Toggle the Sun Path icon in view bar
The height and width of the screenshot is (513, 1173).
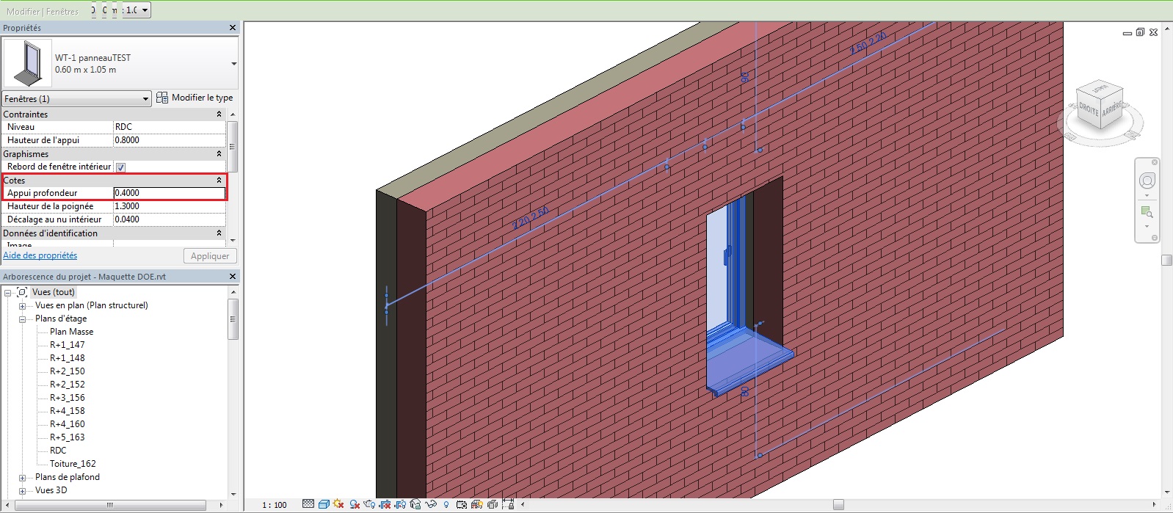338,504
